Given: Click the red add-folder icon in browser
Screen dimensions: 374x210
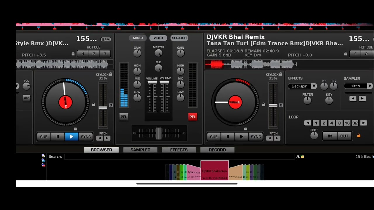Looking at the screenshot, I should (43, 165).
